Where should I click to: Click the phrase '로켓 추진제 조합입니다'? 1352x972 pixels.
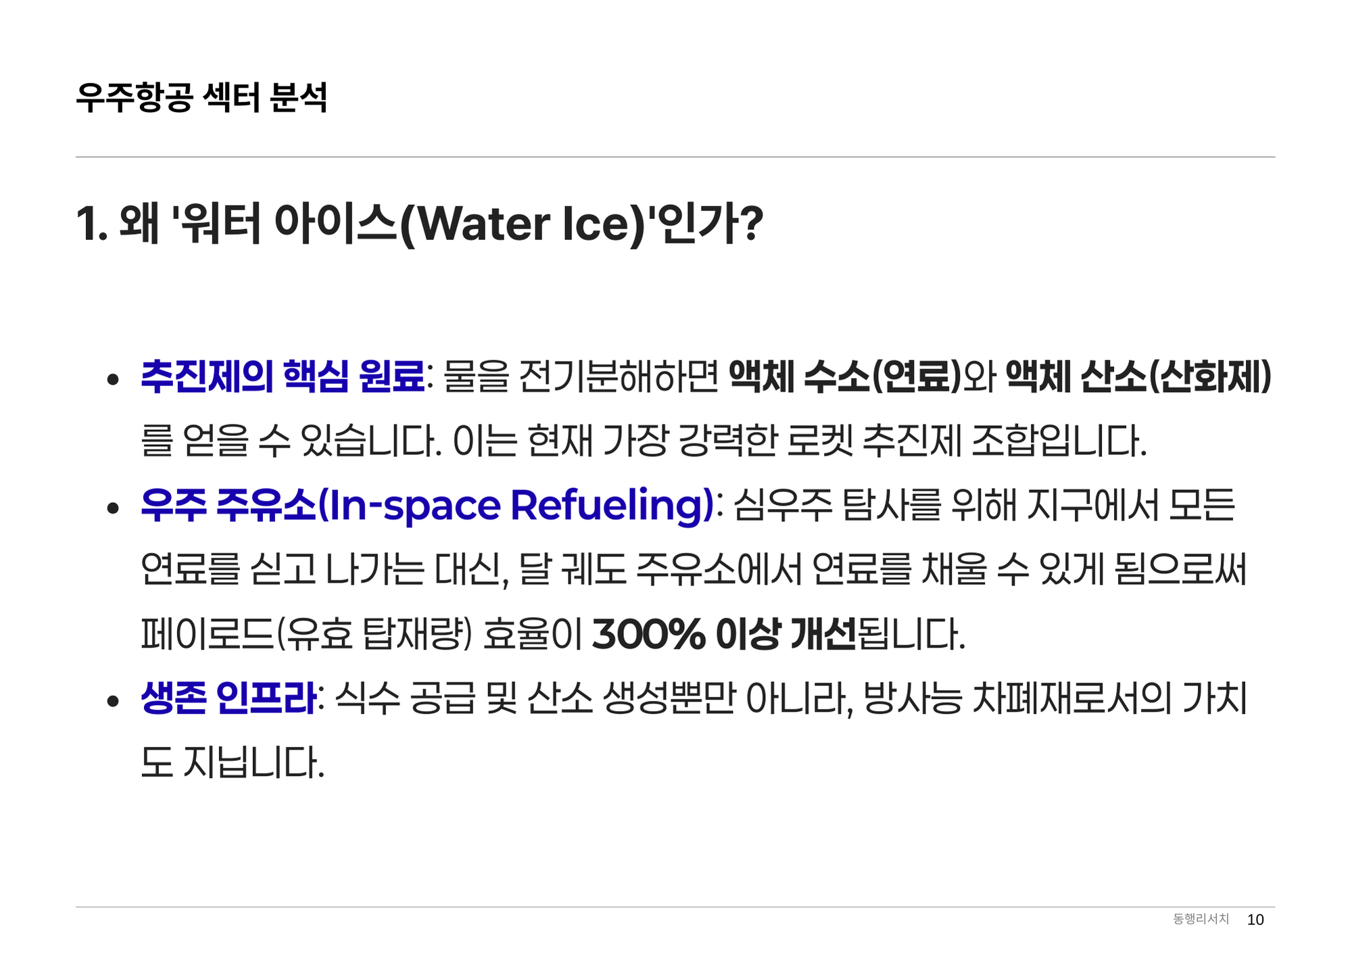(967, 441)
